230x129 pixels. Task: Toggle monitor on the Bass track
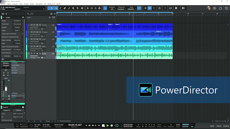[40, 46]
